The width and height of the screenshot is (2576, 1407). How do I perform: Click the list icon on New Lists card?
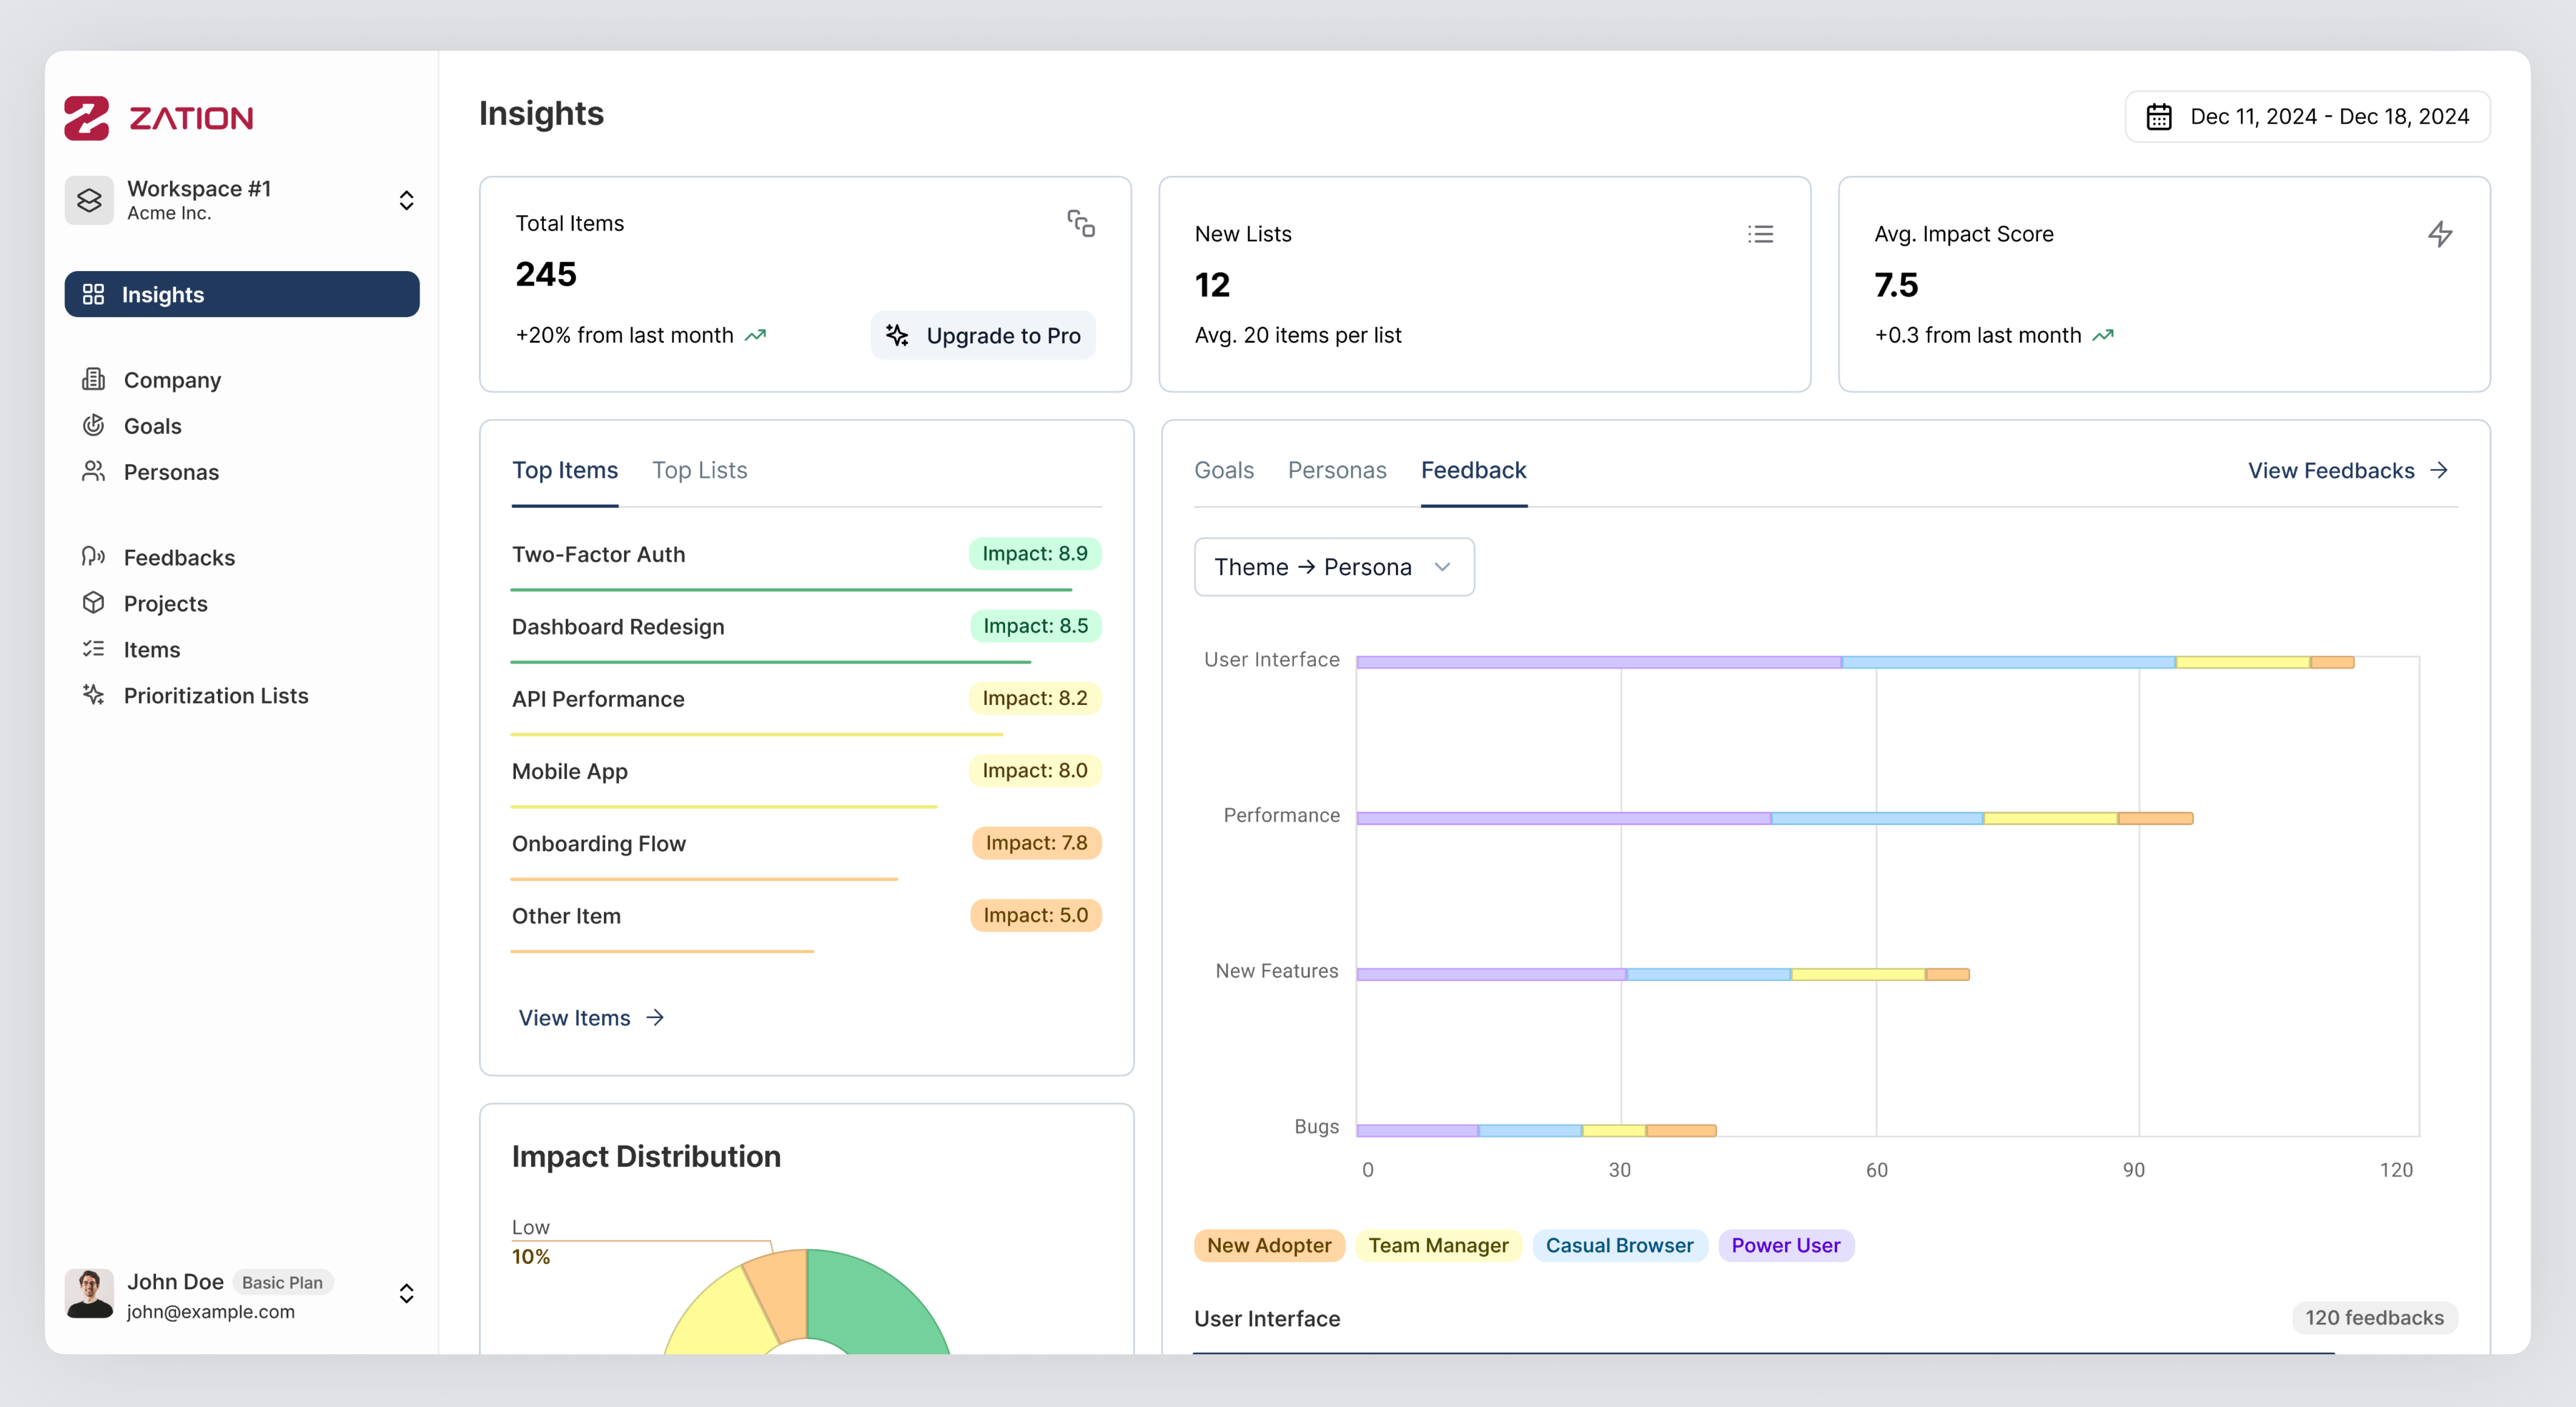point(1760,234)
